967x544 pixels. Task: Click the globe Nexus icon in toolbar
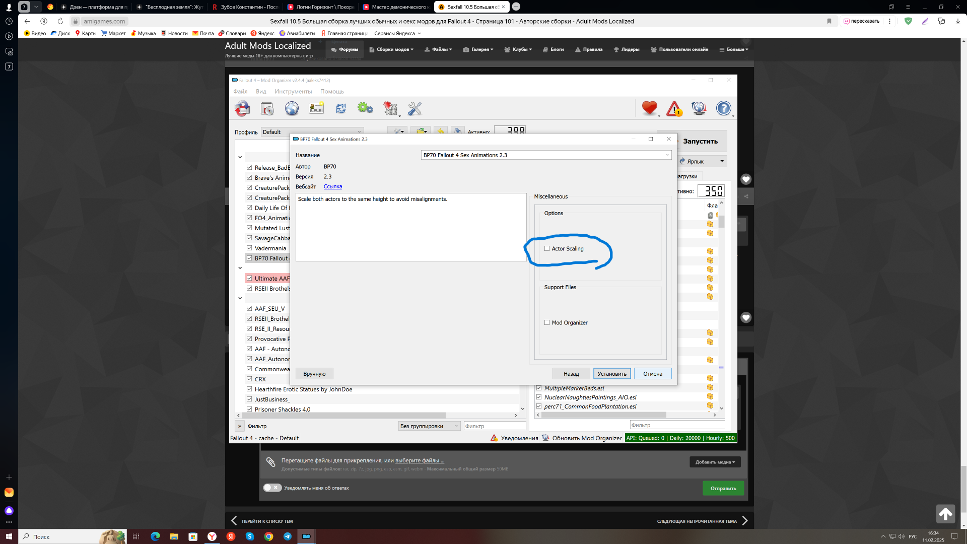tap(292, 108)
